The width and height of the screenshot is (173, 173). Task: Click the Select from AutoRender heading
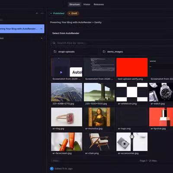coord(66,33)
